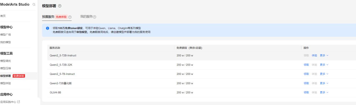Click quota 200 w / 200 w for GLM4-9B
356x105 pixels.
[185, 93]
